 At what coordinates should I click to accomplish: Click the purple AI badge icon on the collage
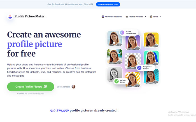click(x=122, y=33)
